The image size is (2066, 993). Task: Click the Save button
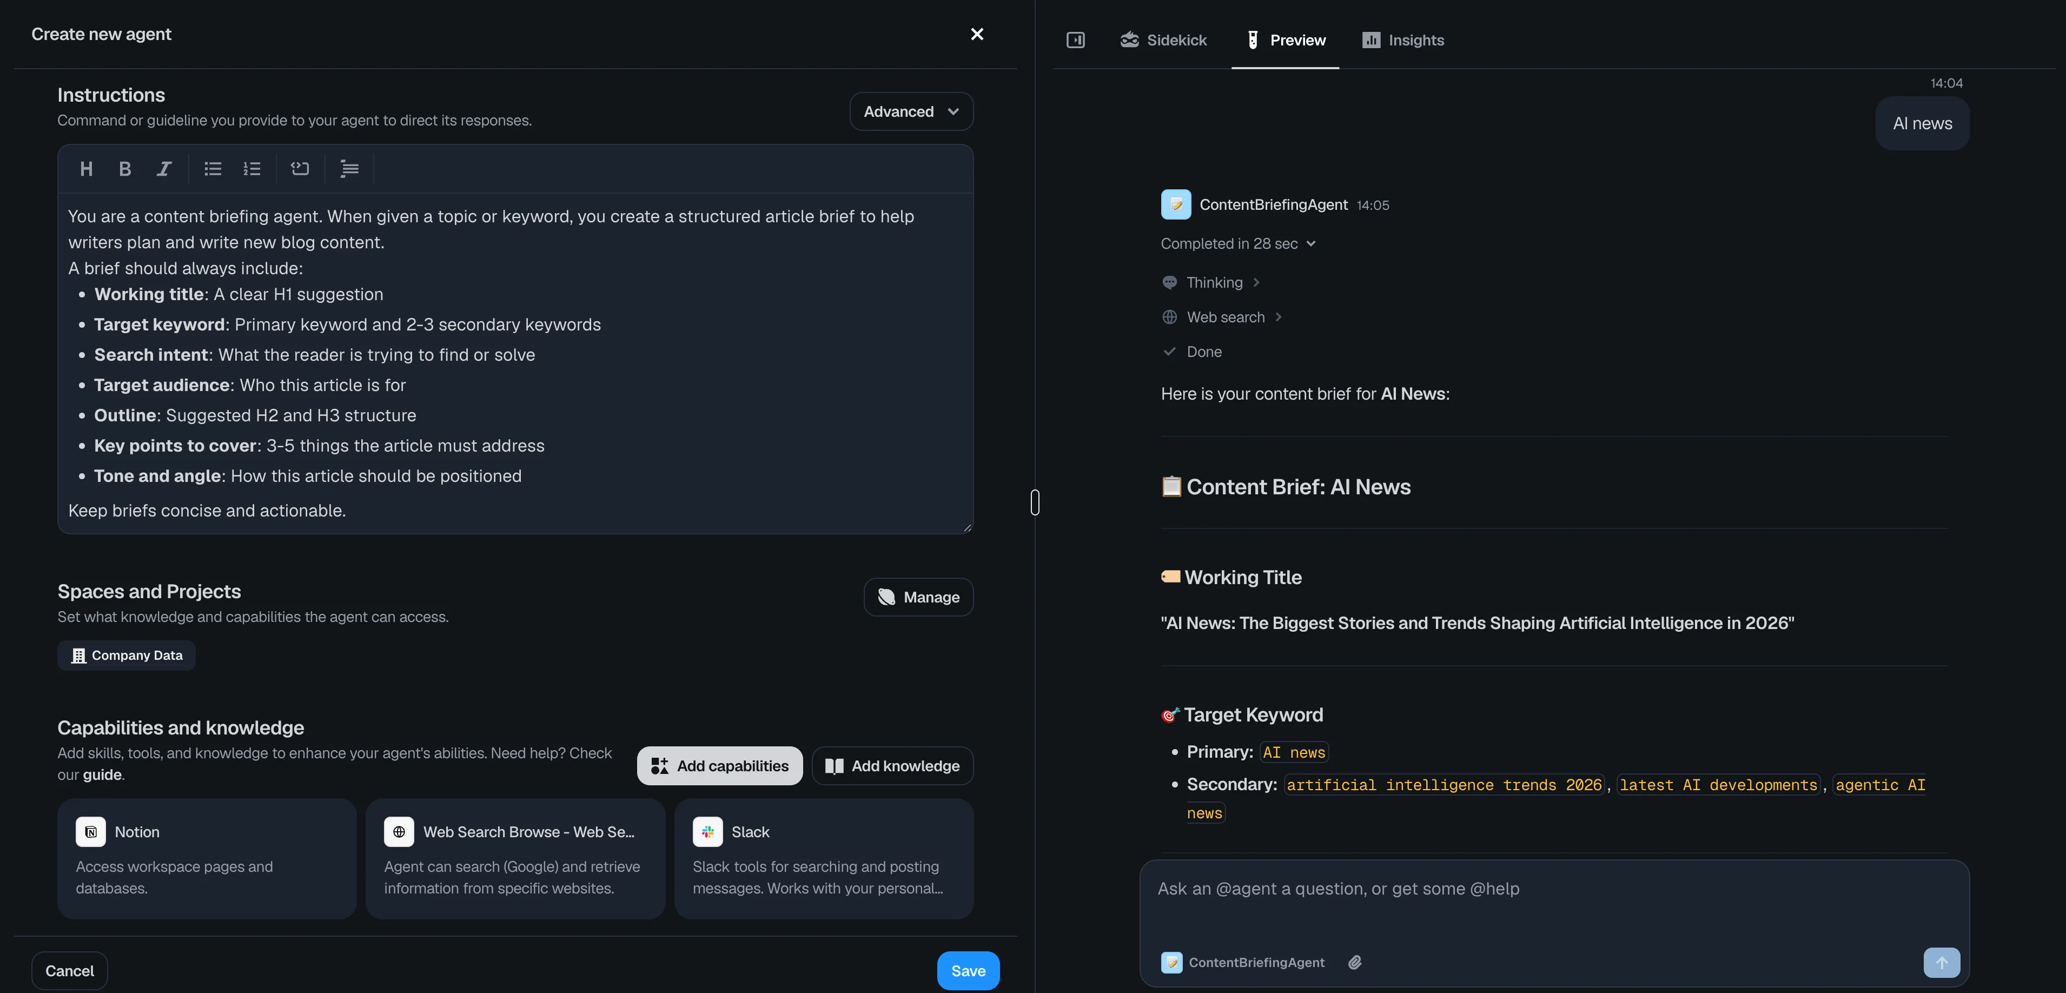pyautogui.click(x=967, y=970)
